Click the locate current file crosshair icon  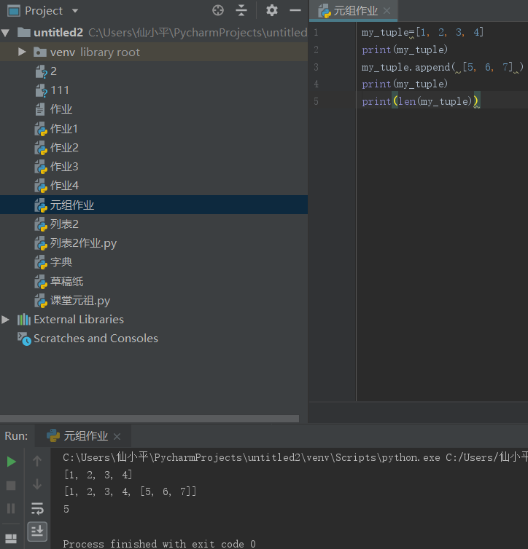pyautogui.click(x=218, y=10)
